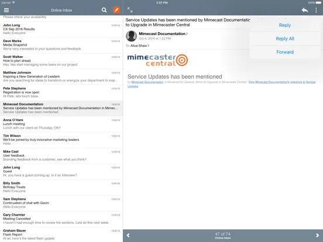Tap the 2:07 PM status bar clock
This screenshot has width=323, height=242.
[161, 3]
